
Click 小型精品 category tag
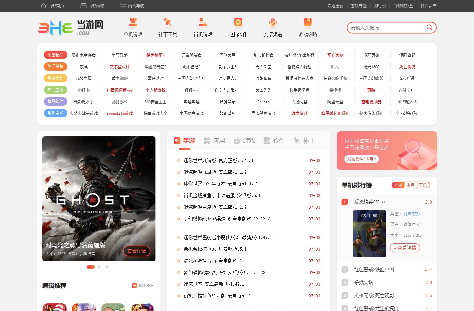pos(55,55)
